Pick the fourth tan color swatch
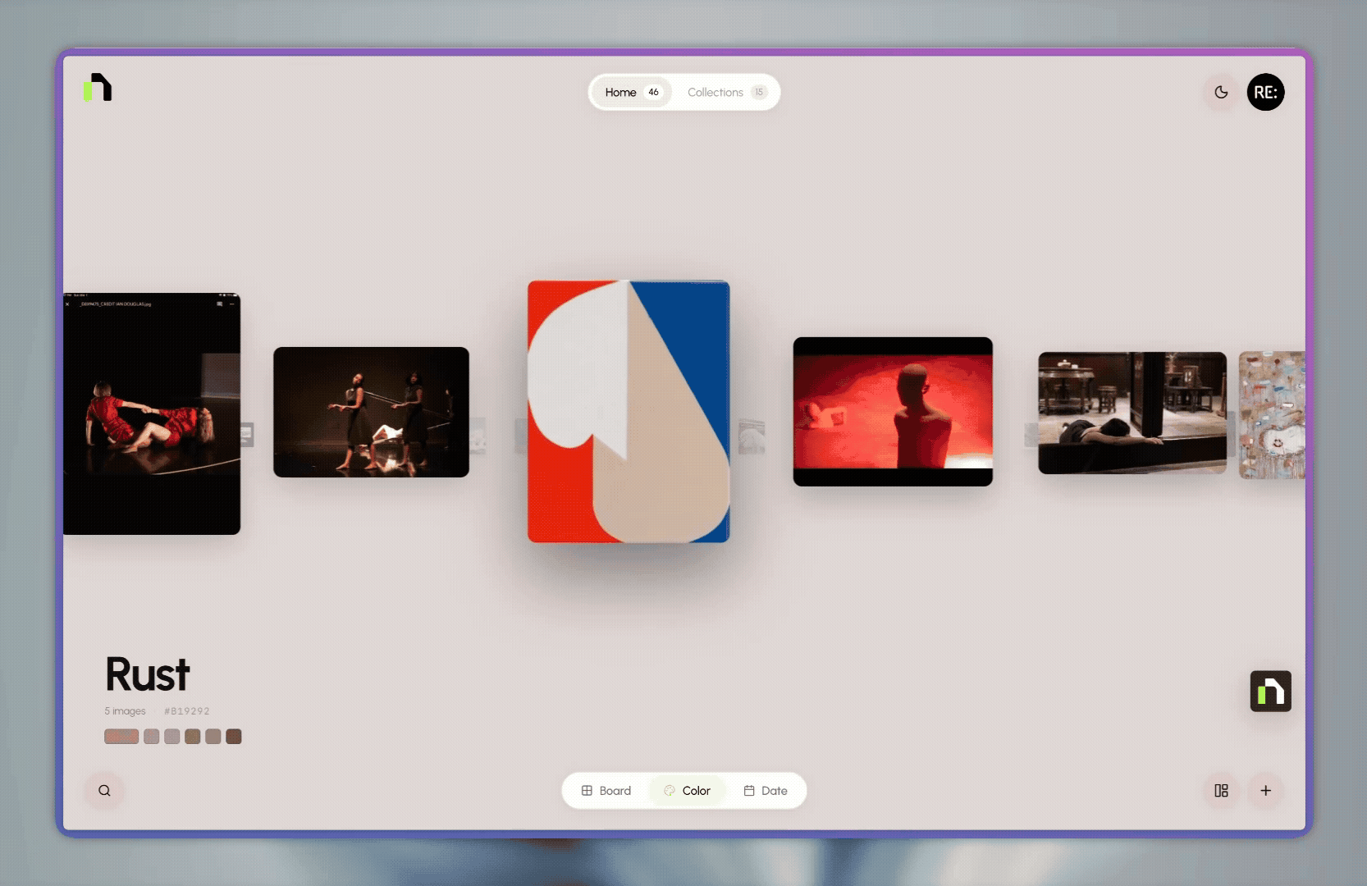 (x=193, y=737)
